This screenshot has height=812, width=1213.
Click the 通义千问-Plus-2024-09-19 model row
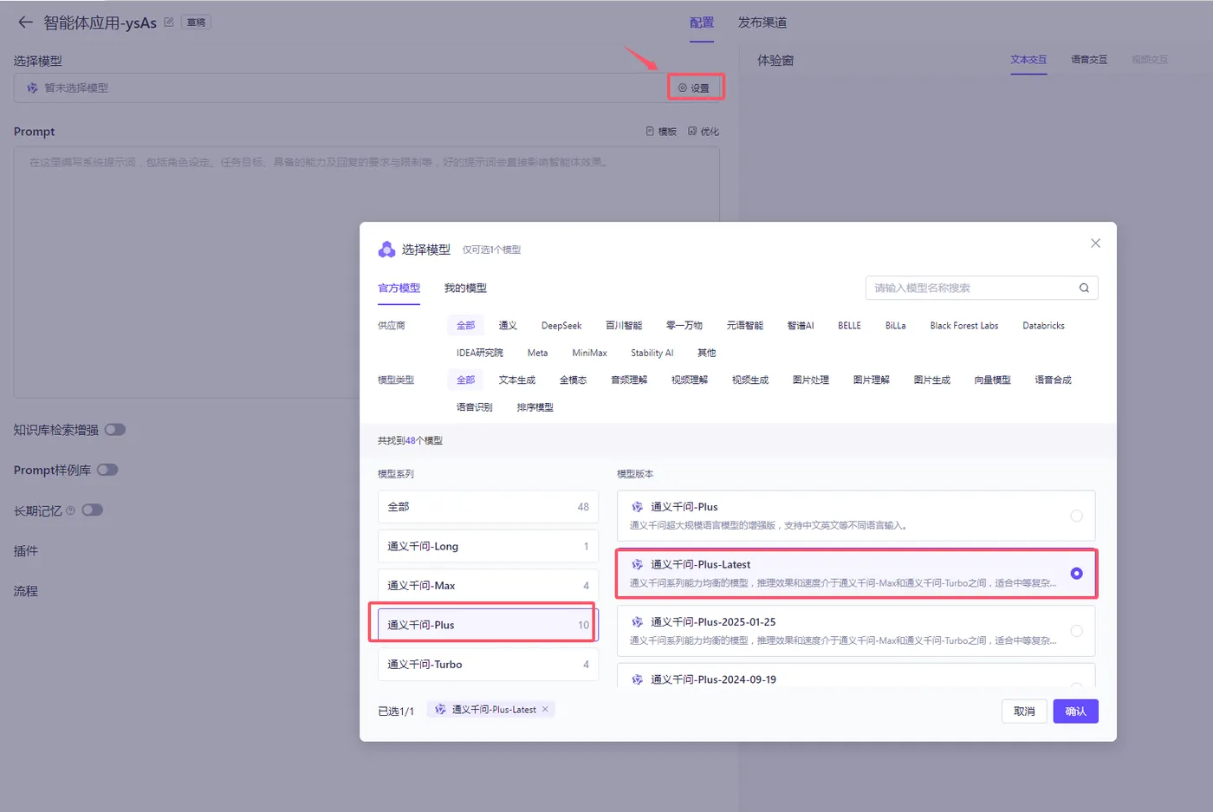pos(856,676)
